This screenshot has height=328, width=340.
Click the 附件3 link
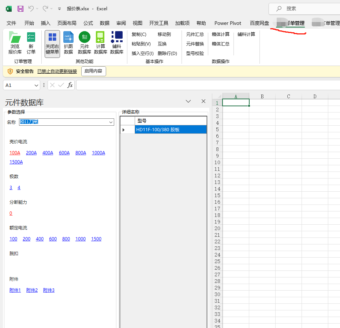[x=49, y=290]
